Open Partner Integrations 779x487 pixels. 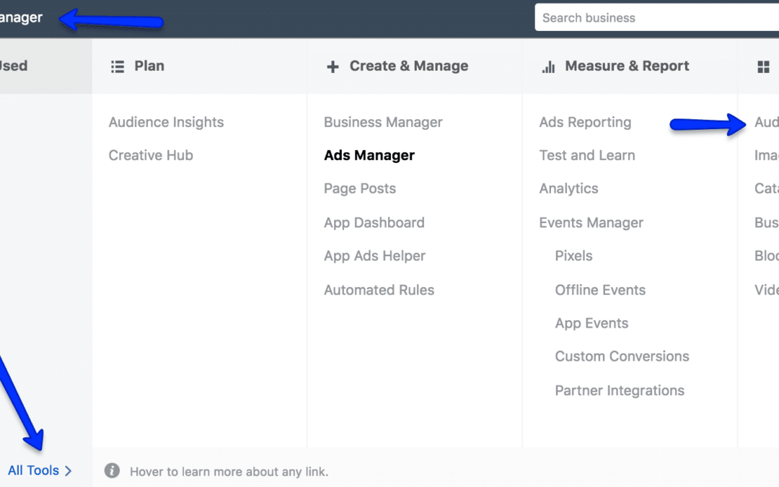[x=620, y=390]
